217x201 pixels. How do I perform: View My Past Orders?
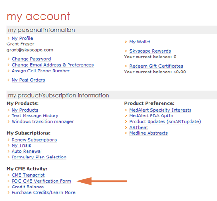click(x=28, y=80)
